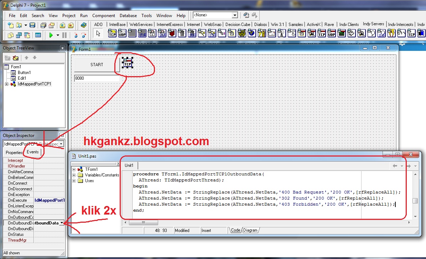Click the Open Project icon
This screenshot has width=426, height=259.
click(52, 25)
